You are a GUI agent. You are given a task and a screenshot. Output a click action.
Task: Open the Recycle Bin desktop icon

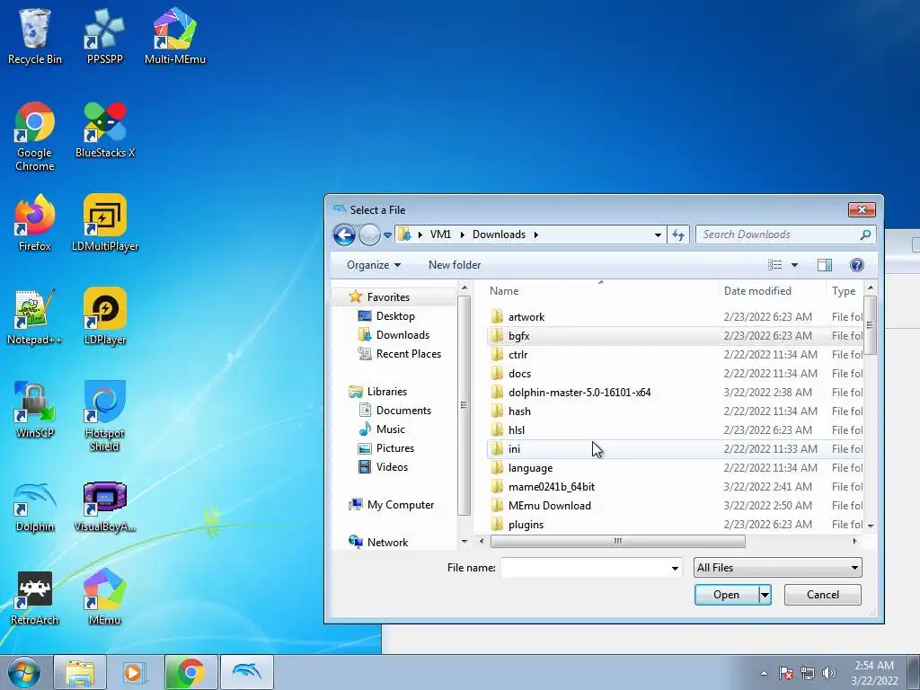tap(35, 36)
